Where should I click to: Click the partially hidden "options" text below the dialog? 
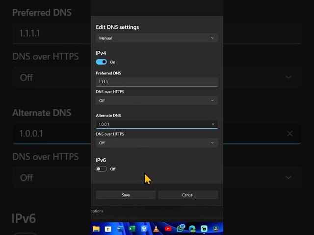97,211
